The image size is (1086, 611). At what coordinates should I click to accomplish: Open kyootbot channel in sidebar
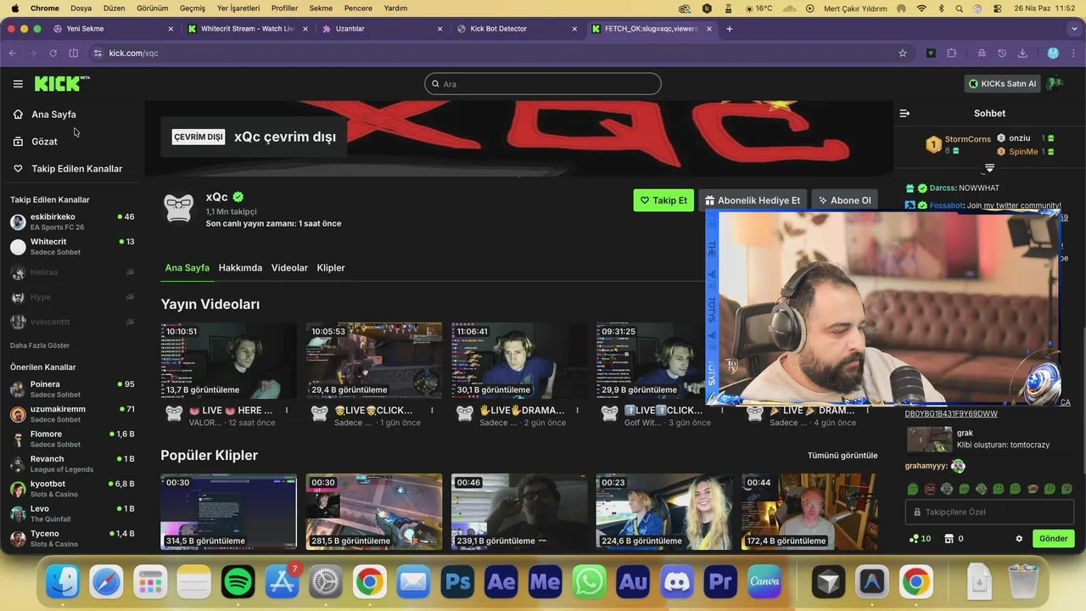point(72,489)
